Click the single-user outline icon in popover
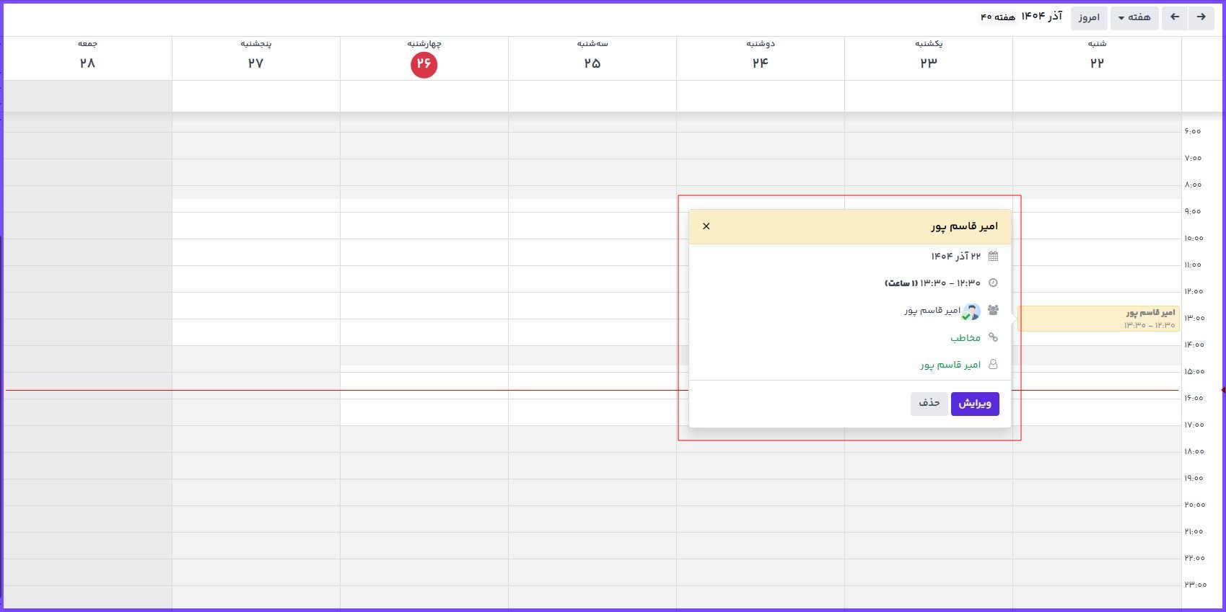This screenshot has height=612, width=1226. click(x=993, y=365)
